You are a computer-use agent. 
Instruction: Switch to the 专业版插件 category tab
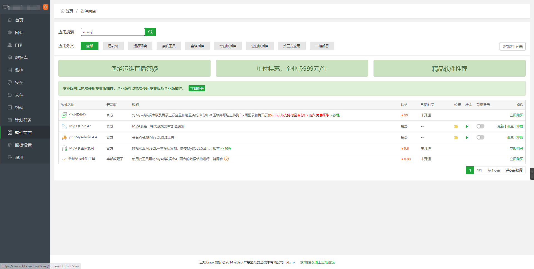pos(228,46)
